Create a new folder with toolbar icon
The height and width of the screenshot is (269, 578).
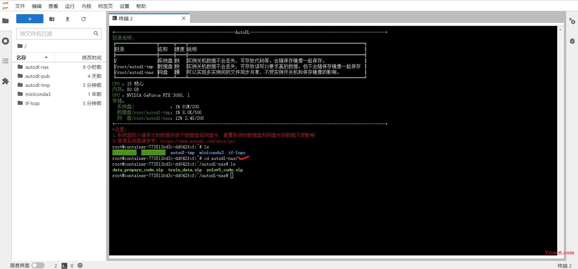(x=52, y=19)
